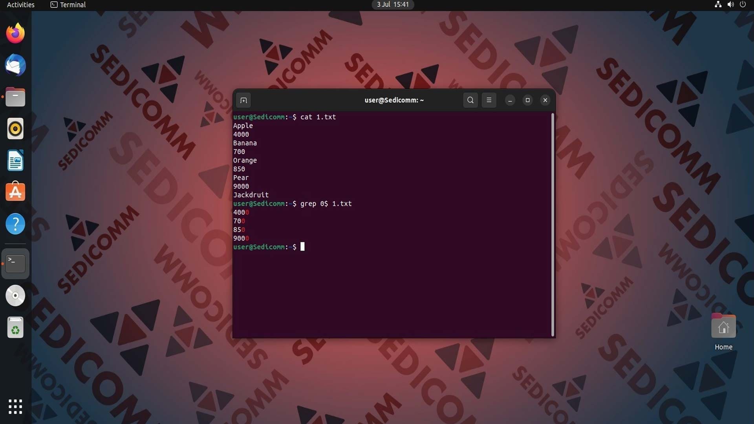Open the Terminal app menu in top bar
Viewport: 754px width, 424px height.
tap(68, 5)
